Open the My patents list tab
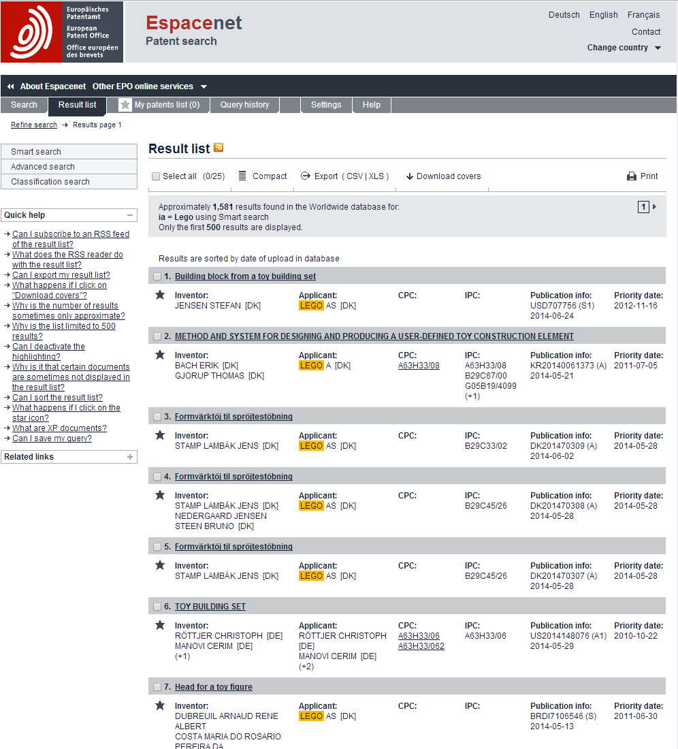 pos(160,105)
